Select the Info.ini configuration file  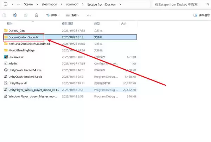click(x=13, y=63)
